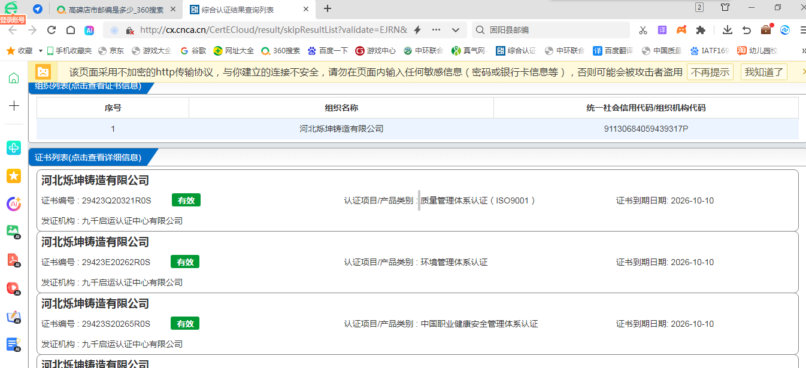The width and height of the screenshot is (806, 368).
Task: Open the 游戏中心 bookmark
Action: tap(375, 51)
